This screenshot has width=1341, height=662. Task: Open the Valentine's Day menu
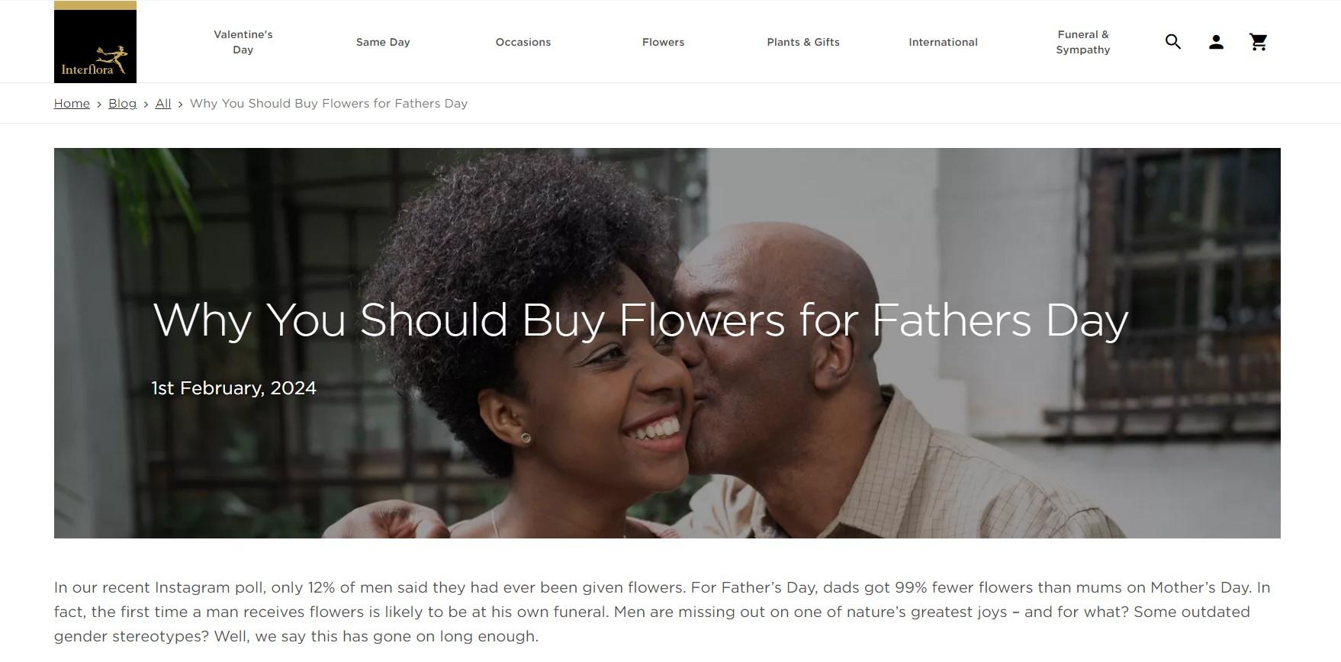[x=243, y=42]
